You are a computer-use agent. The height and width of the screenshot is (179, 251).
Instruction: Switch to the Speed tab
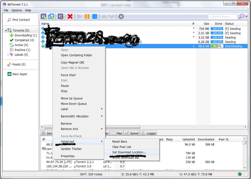(x=132, y=133)
